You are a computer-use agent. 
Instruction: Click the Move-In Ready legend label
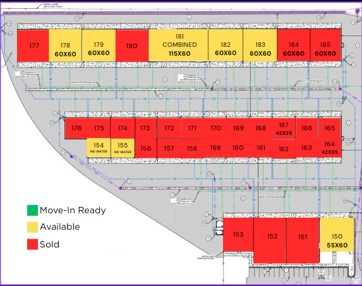(x=73, y=211)
